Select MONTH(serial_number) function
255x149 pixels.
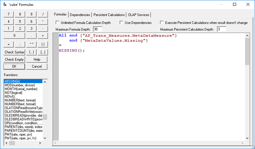23,89
